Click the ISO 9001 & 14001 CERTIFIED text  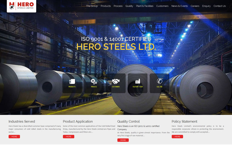(x=116, y=39)
